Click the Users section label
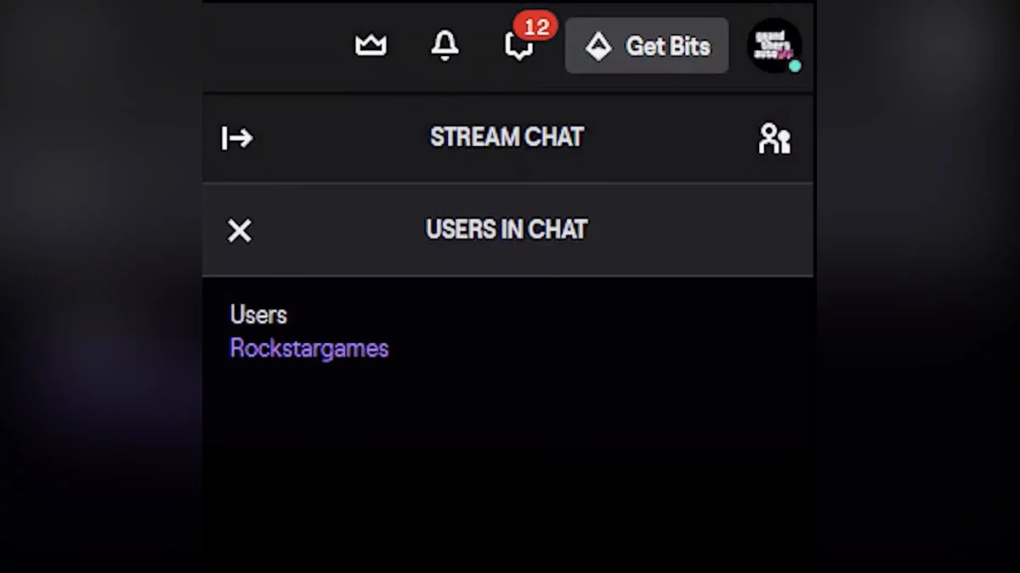Viewport: 1020px width, 573px height. [x=258, y=315]
